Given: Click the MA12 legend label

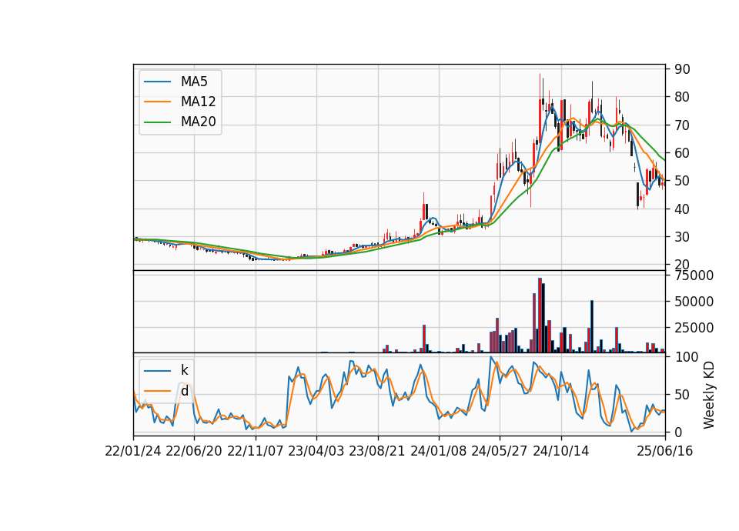Looking at the screenshot, I should [198, 102].
